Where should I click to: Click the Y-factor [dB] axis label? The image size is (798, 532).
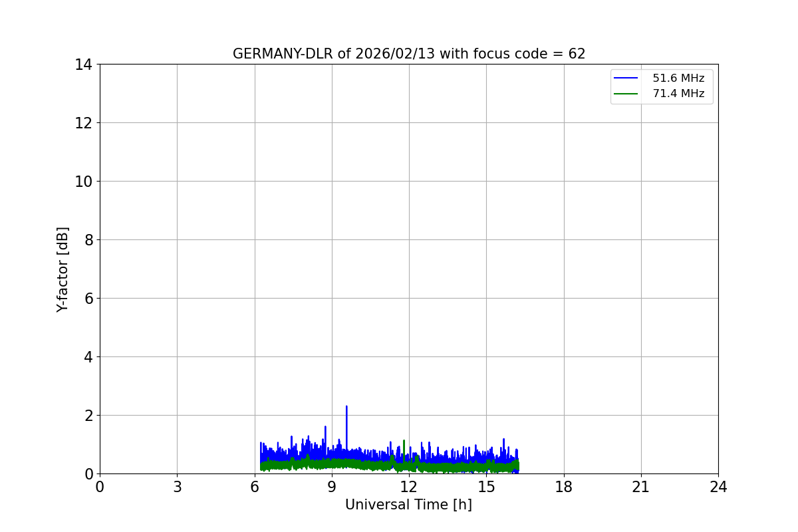tap(63, 269)
